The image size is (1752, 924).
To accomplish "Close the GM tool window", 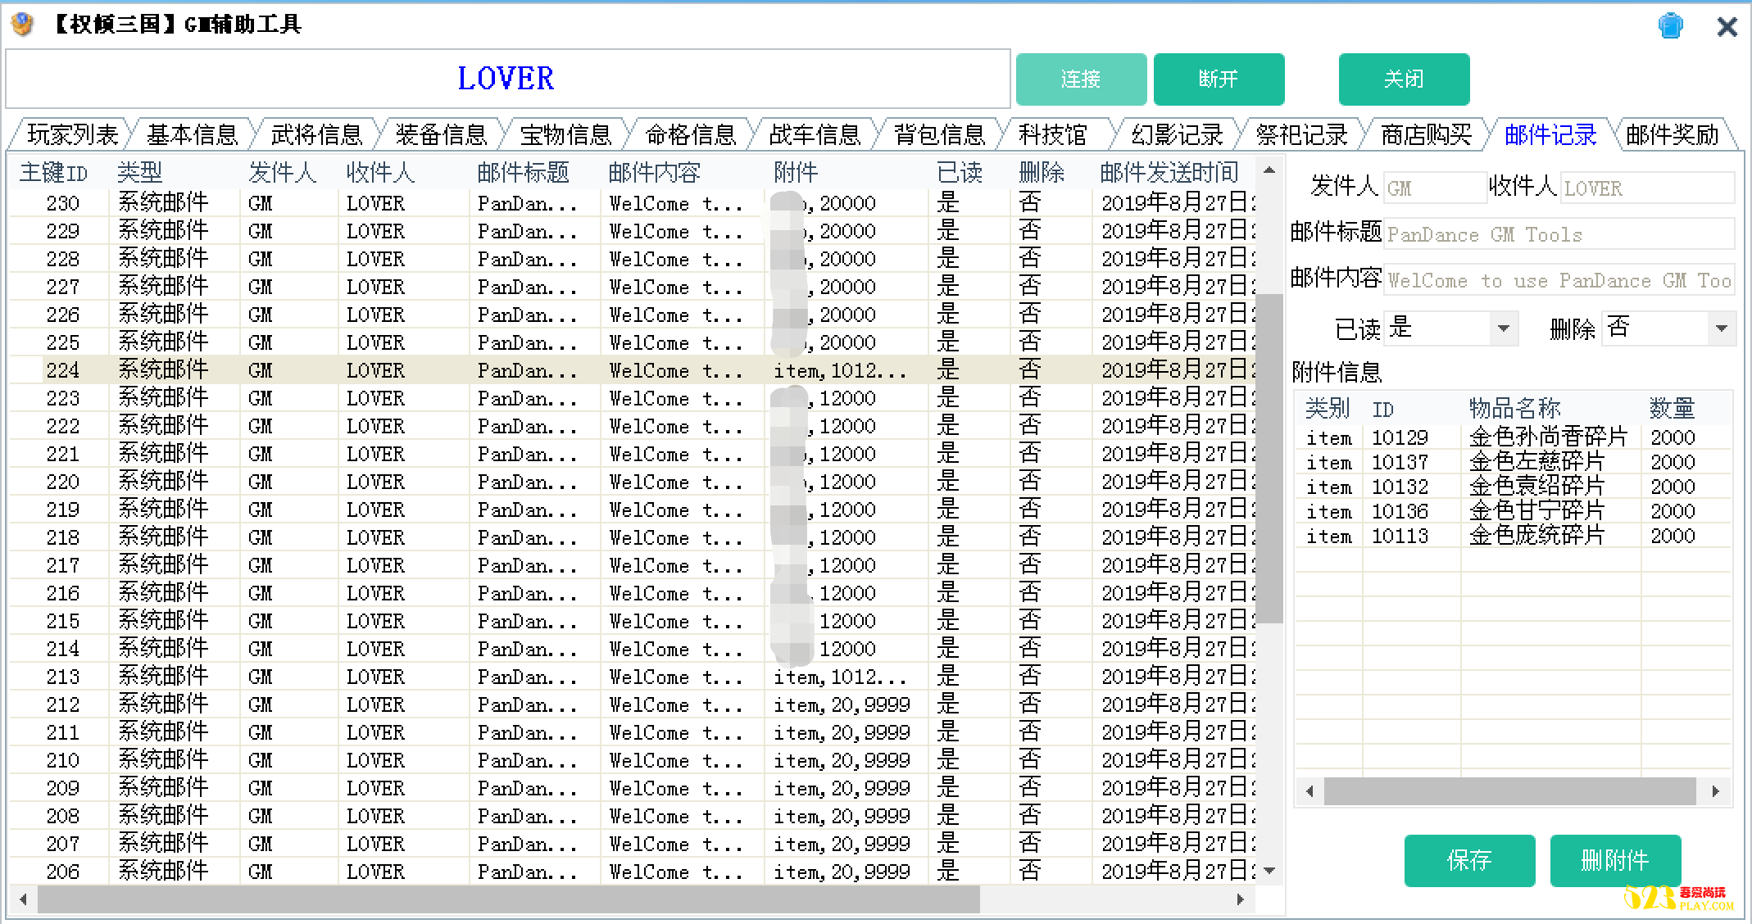I will pyautogui.click(x=1727, y=26).
